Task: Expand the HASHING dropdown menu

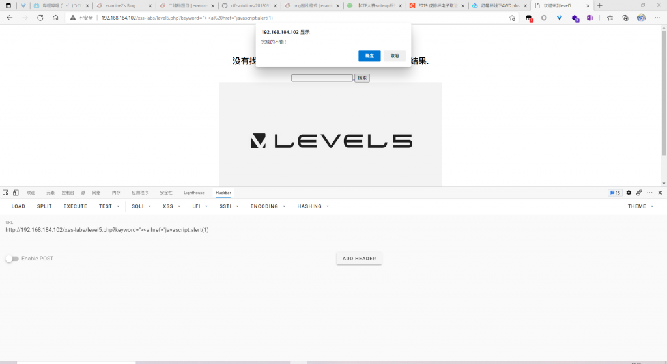Action: pos(313,206)
